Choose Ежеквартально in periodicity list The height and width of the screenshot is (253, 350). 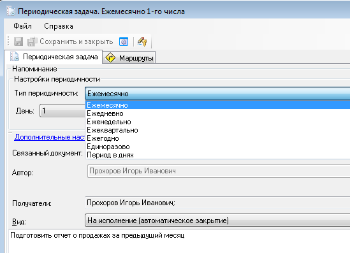(217, 130)
